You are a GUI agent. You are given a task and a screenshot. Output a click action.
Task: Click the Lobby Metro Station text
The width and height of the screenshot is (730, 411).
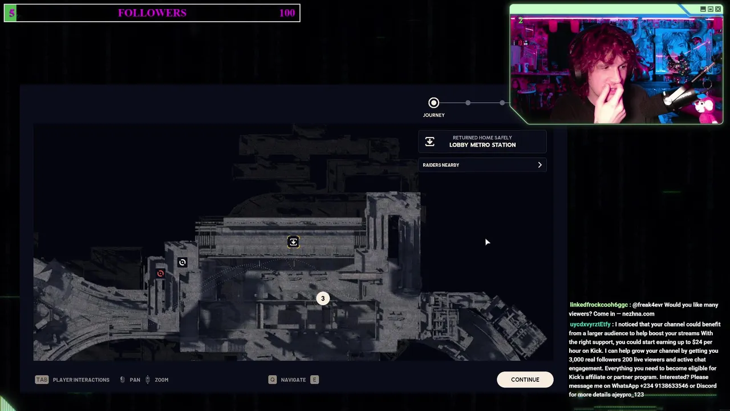pyautogui.click(x=482, y=145)
